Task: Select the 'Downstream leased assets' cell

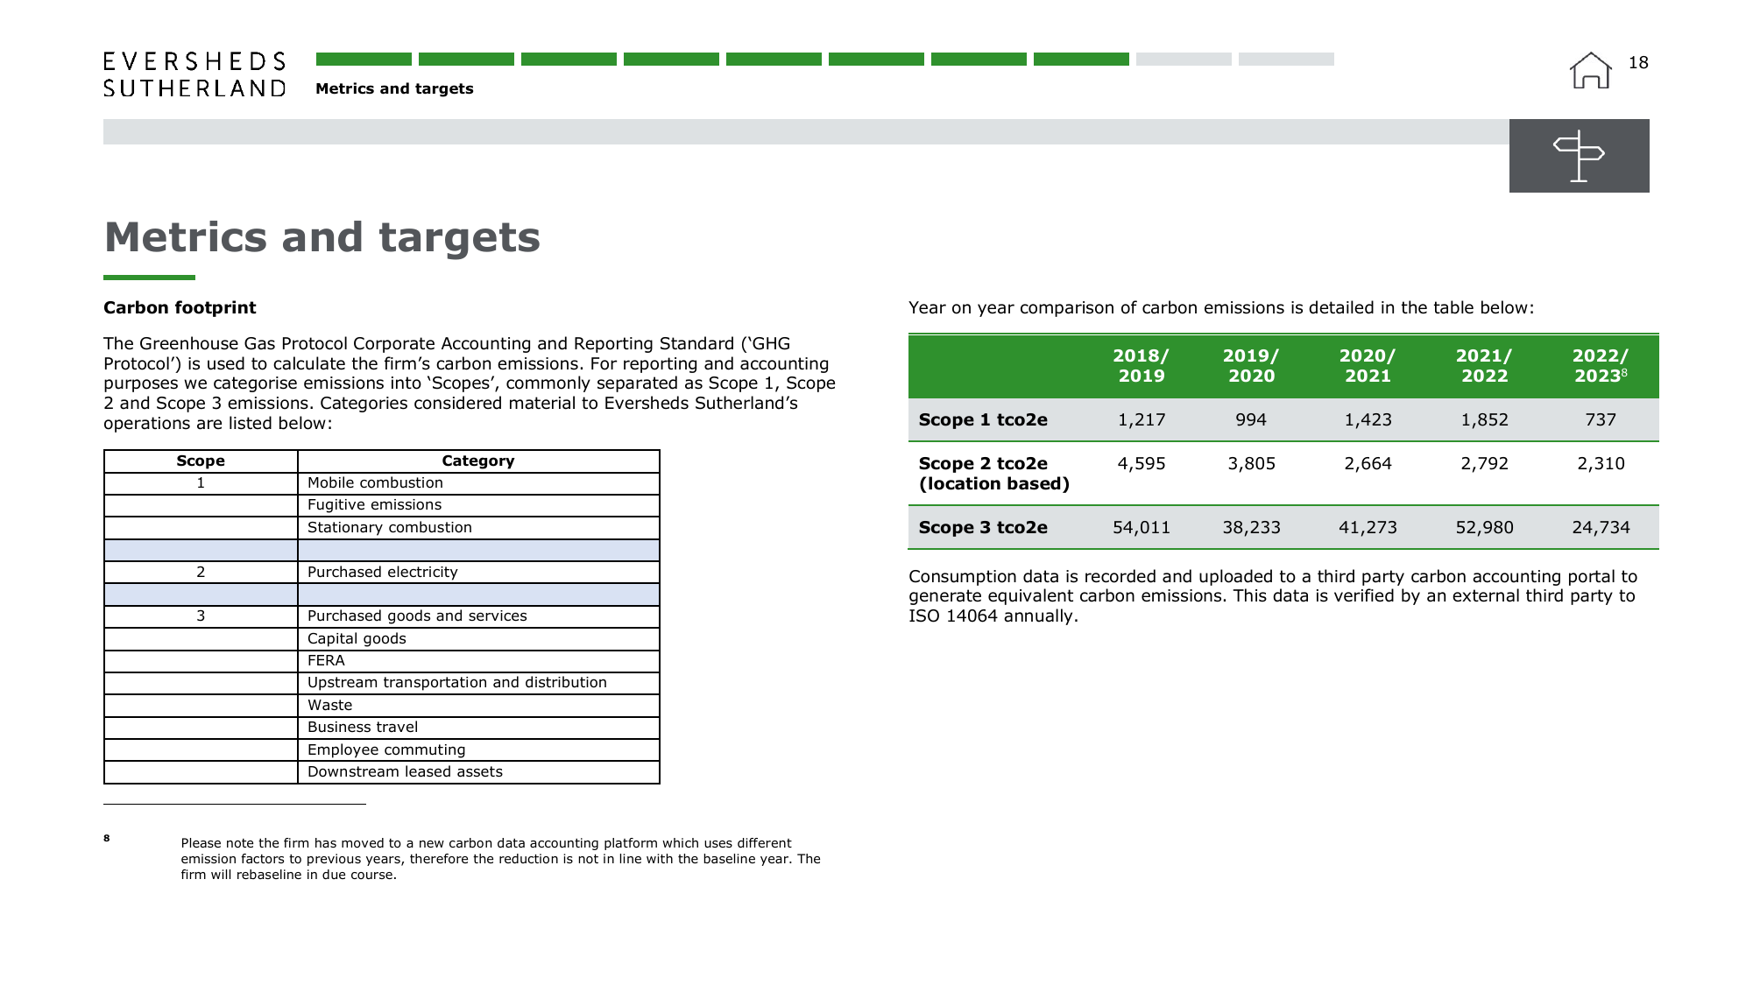Action: [x=478, y=772]
